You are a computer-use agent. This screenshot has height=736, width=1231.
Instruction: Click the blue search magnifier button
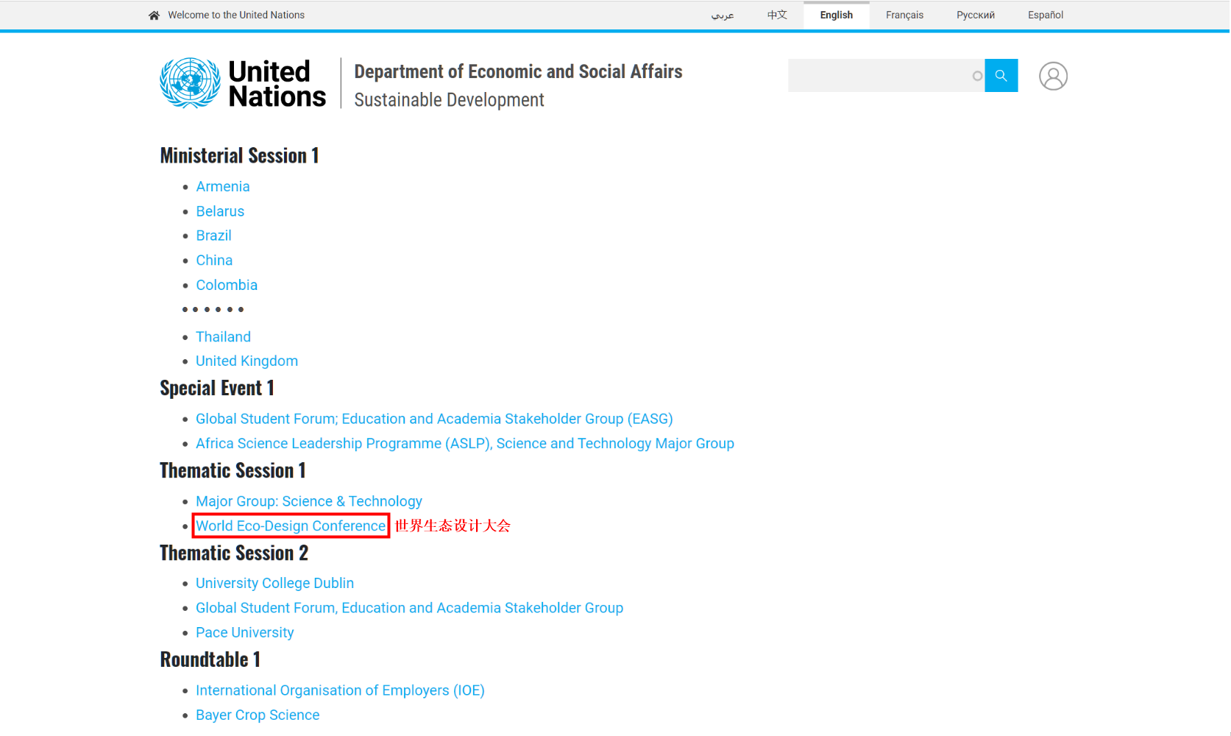tap(1001, 76)
